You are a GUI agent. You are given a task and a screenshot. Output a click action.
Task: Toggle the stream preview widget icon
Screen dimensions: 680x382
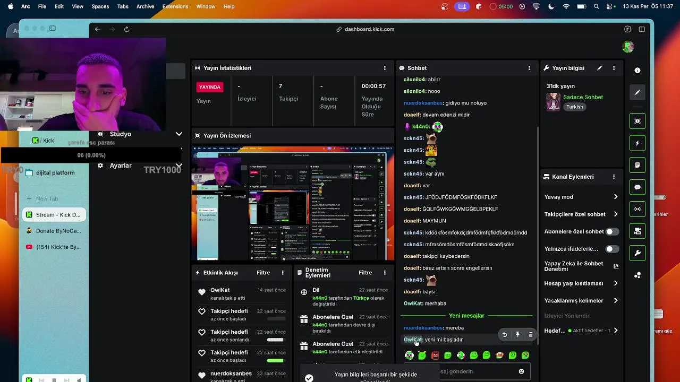click(637, 121)
